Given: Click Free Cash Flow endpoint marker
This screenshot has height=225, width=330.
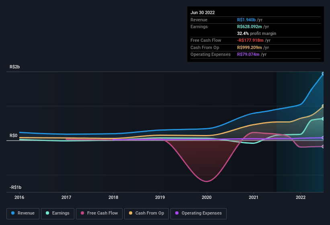Looking at the screenshot, I should 323,146.
